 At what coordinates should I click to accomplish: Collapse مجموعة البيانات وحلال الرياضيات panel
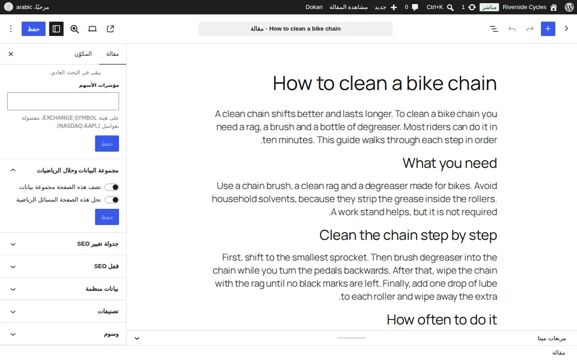tap(63, 170)
